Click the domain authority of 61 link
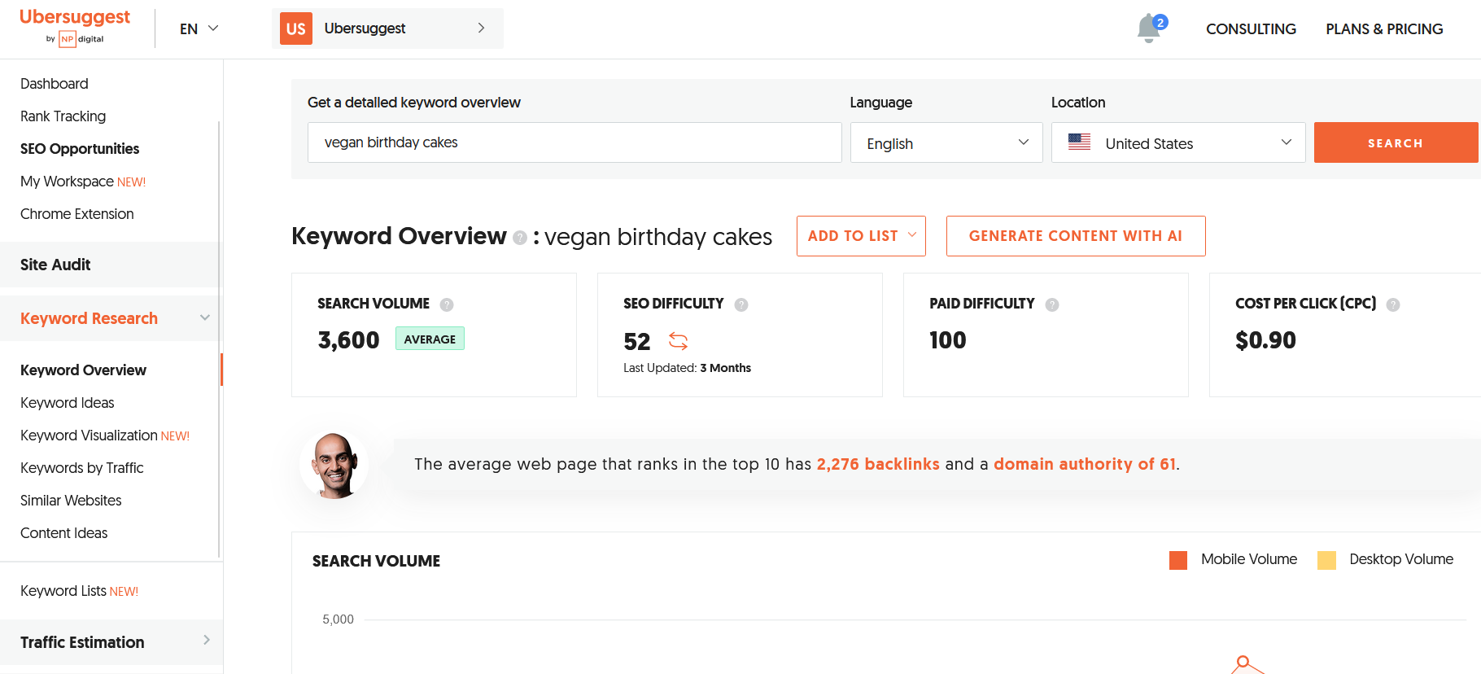This screenshot has width=1481, height=674. pyautogui.click(x=1085, y=464)
